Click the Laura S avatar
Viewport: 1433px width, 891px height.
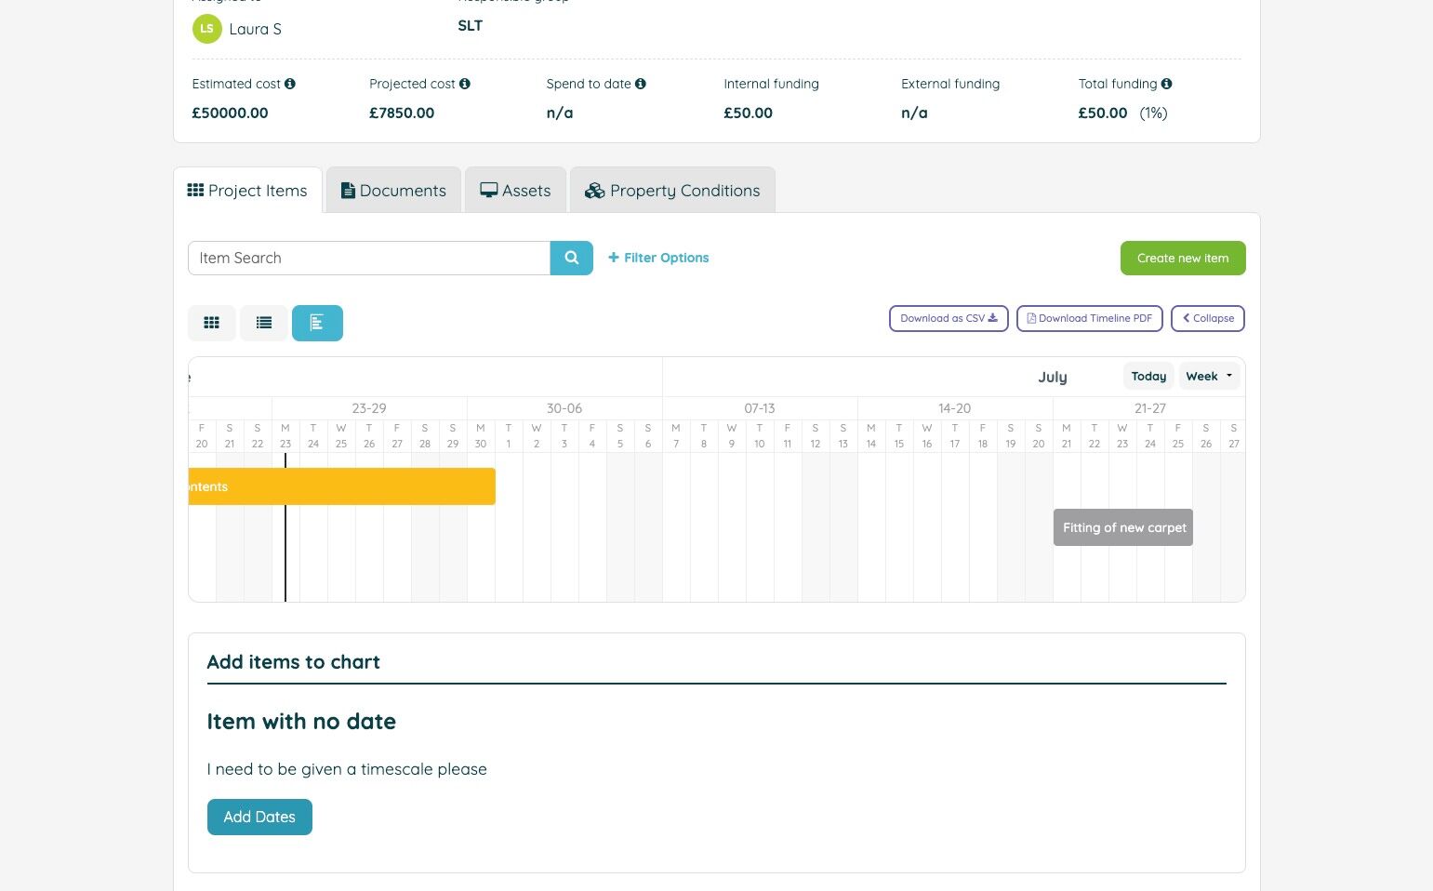[x=206, y=29]
